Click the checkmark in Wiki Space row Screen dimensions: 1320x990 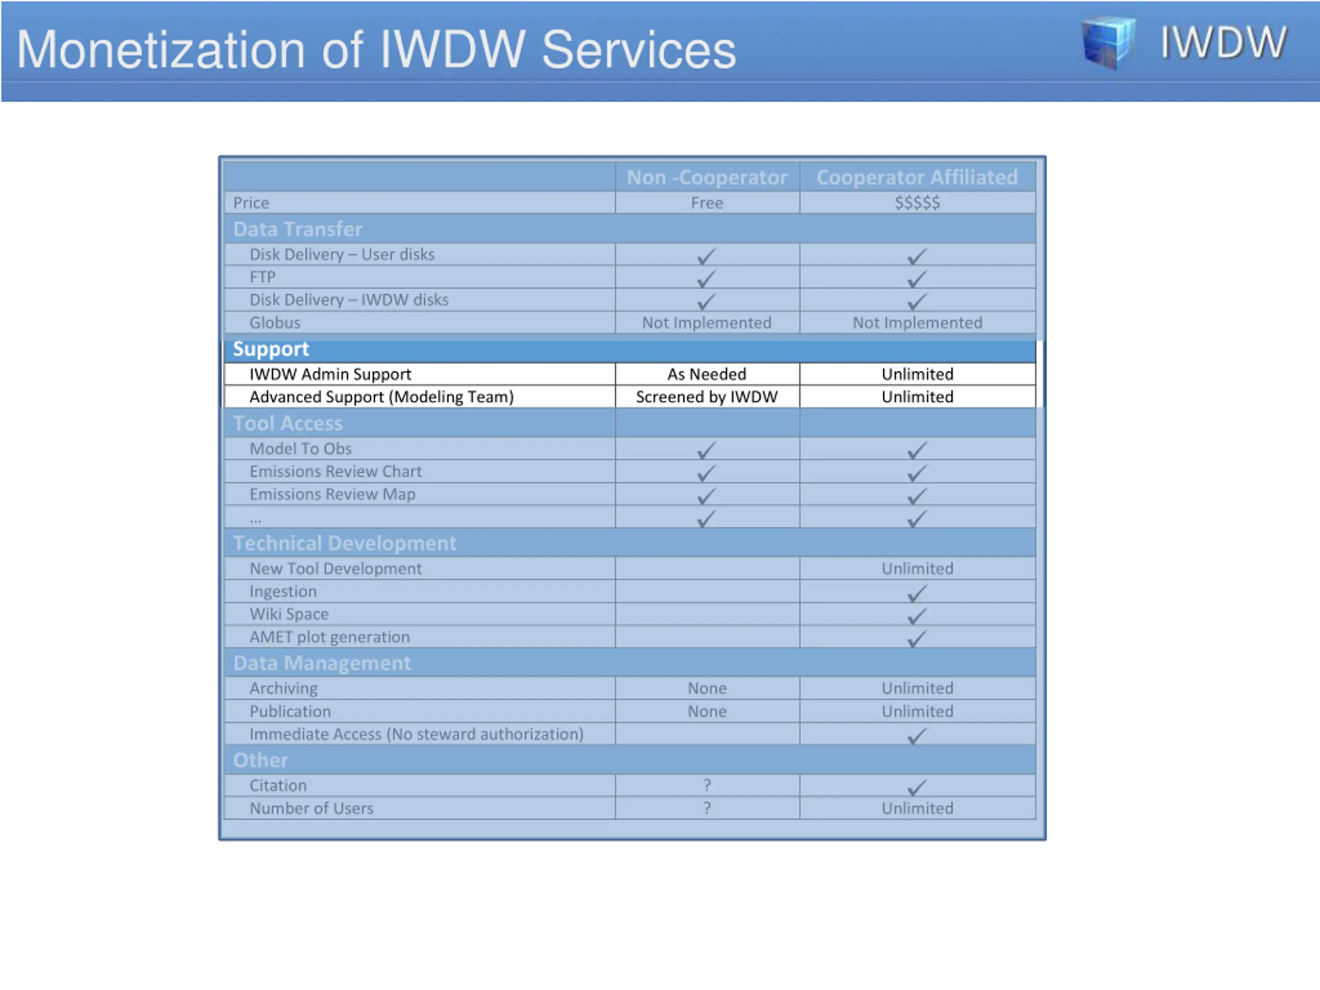tap(917, 617)
